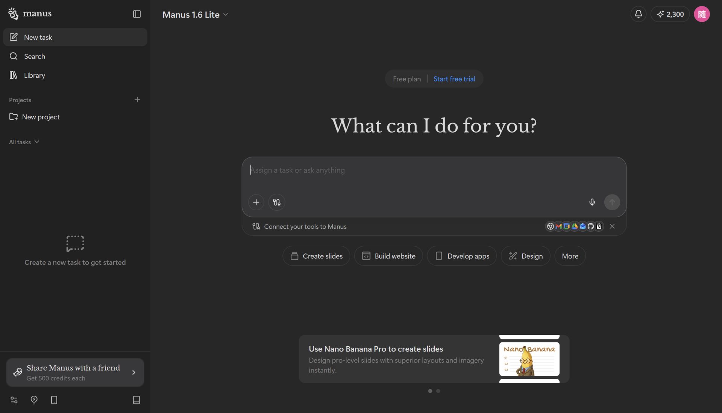Dismiss the Connect your tools banner
Viewport: 722px width, 413px height.
click(x=612, y=226)
